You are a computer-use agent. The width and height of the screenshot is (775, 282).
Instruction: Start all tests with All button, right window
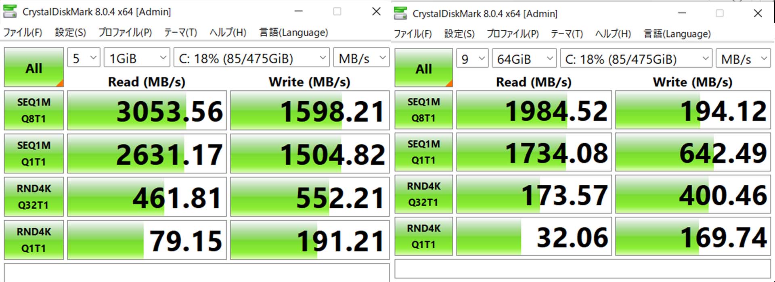424,68
